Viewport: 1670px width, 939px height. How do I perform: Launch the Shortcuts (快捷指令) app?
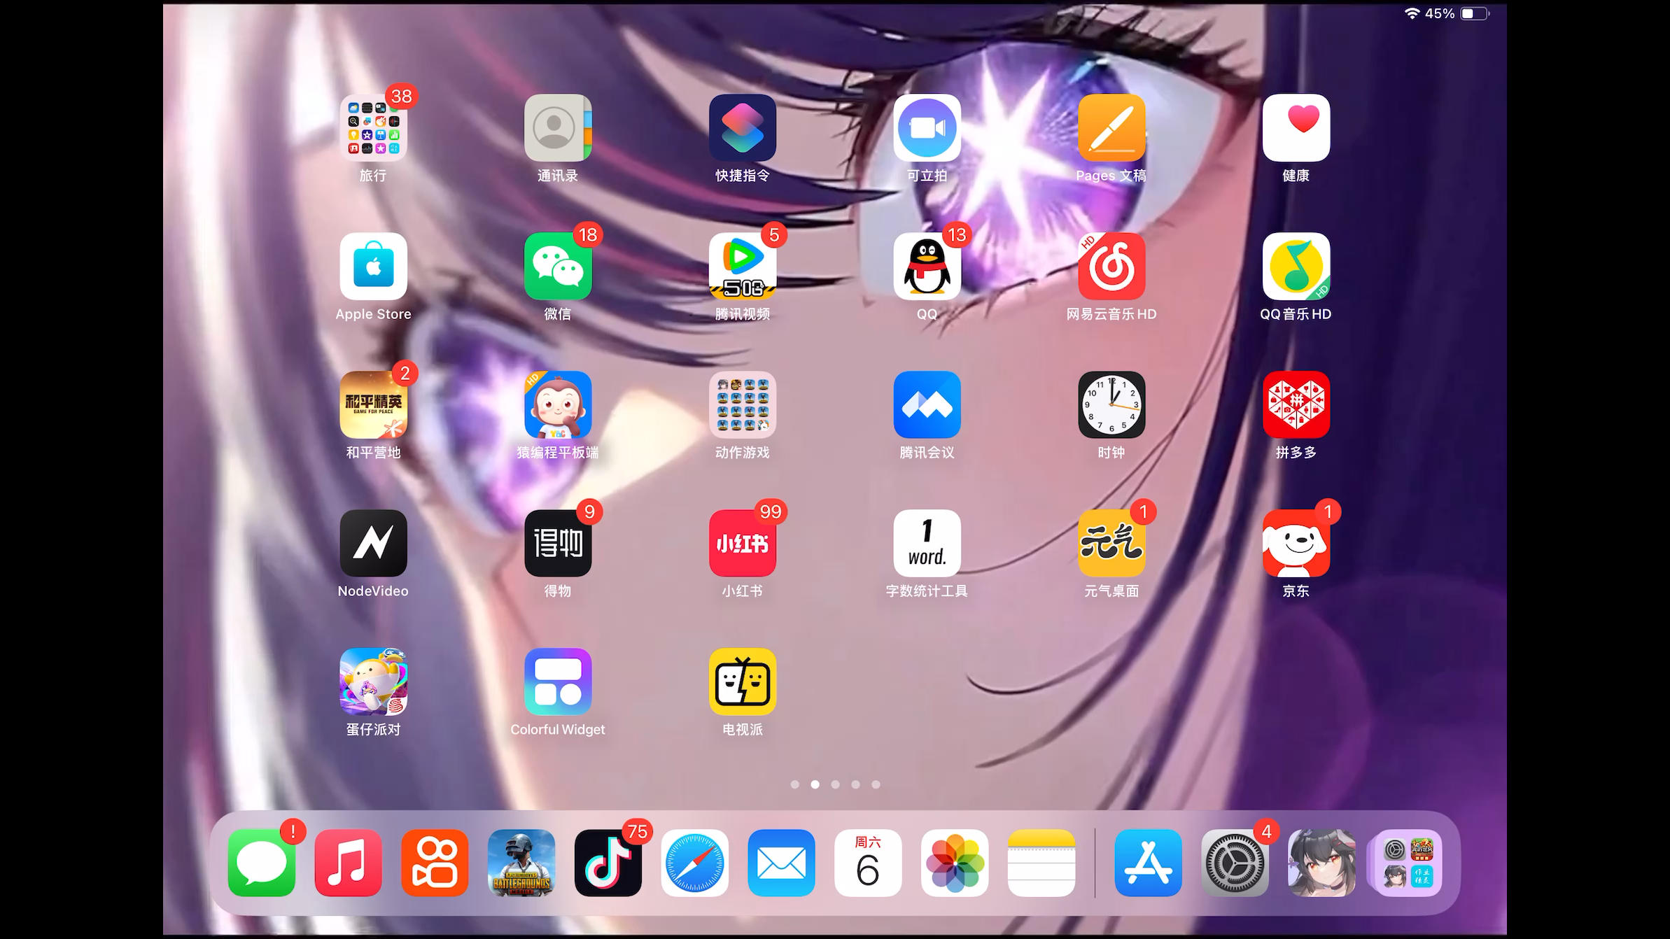pyautogui.click(x=742, y=128)
